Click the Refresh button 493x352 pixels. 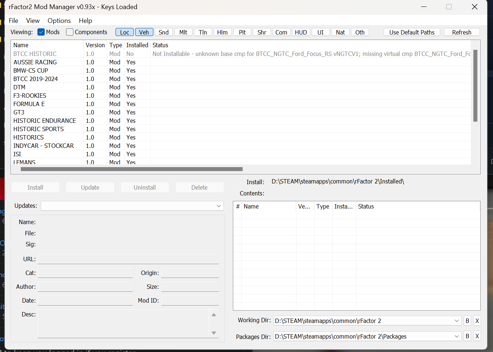click(461, 32)
